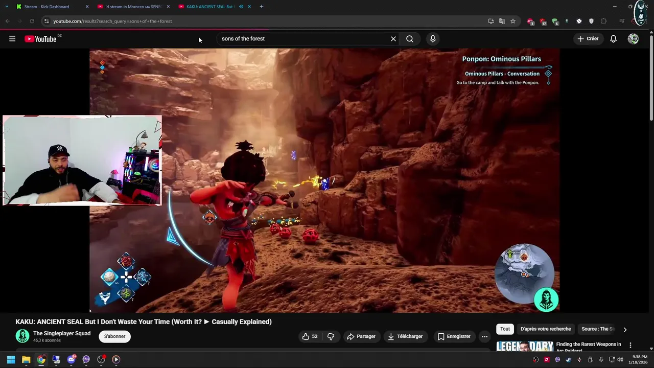The width and height of the screenshot is (654, 368).
Task: Mute the KAKU tab via speaker icon
Action: point(241,7)
